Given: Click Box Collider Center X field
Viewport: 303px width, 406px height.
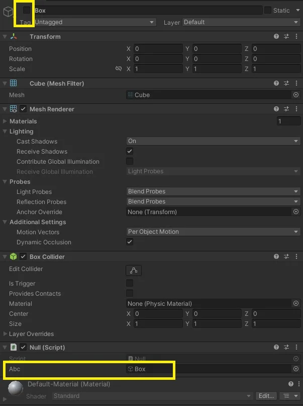Looking at the screenshot, I should click(x=158, y=313).
